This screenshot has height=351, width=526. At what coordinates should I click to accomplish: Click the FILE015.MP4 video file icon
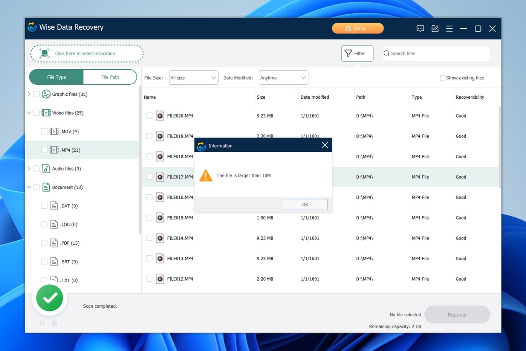160,218
